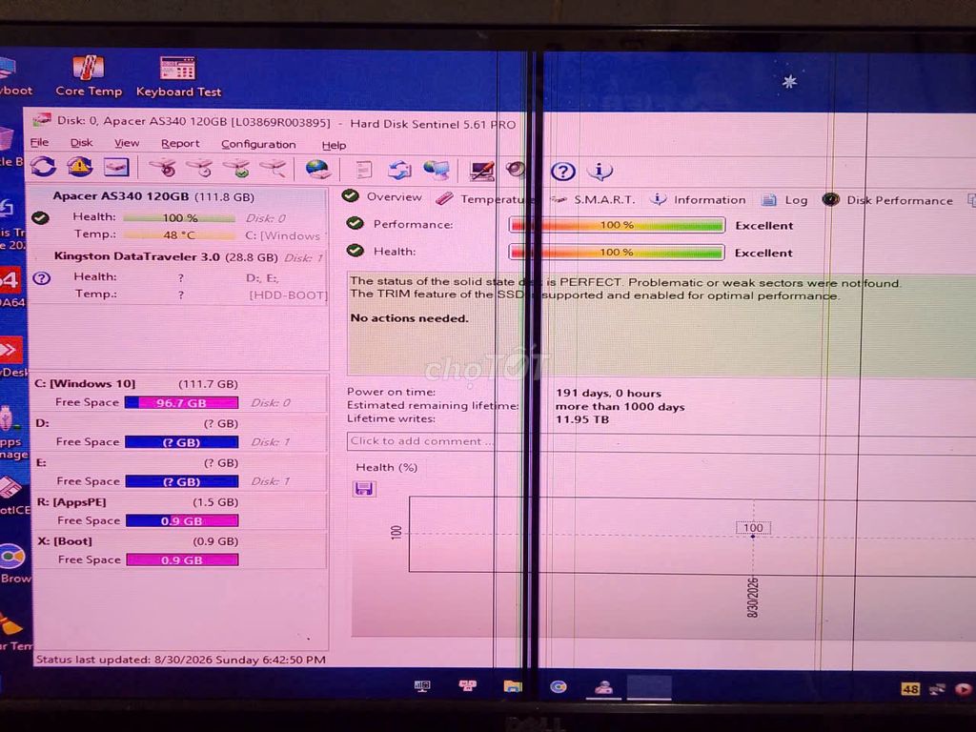Click the red round tray icon
This screenshot has width=976, height=732.
coord(964,689)
